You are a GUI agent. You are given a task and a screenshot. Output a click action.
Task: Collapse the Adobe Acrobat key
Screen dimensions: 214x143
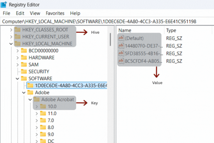tap(30, 100)
